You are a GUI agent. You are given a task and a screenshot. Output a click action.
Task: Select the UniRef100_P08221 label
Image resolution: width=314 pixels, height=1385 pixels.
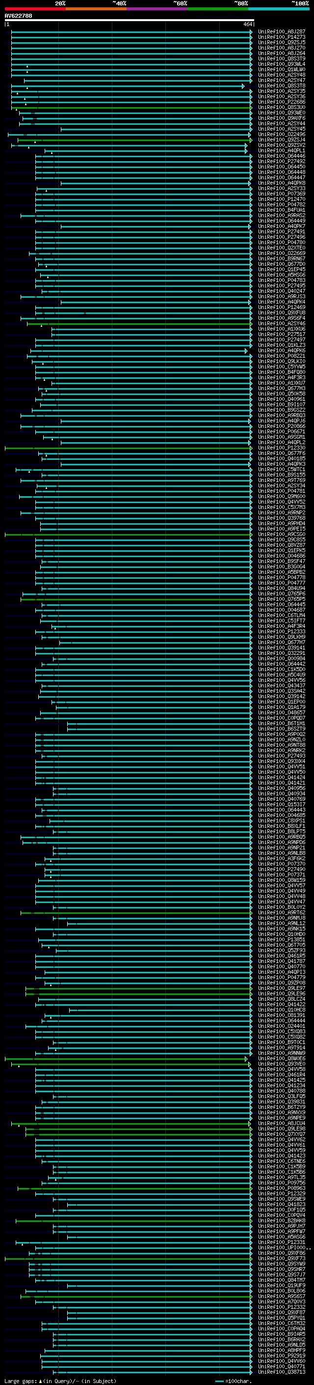282,356
